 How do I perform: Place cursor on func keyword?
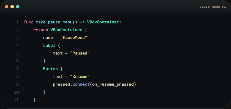coord(28,22)
